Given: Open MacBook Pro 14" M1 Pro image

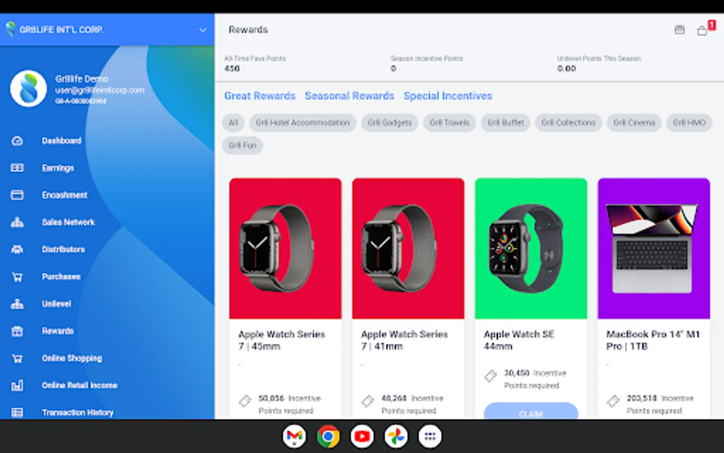Looking at the screenshot, I should [654, 248].
